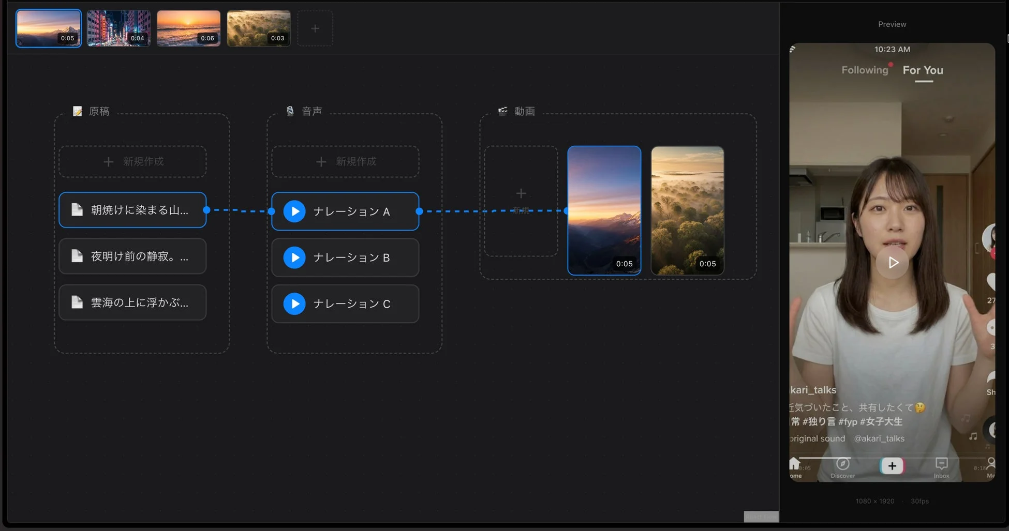Play the ナレーション A audio clip
The width and height of the screenshot is (1009, 531).
tap(294, 211)
